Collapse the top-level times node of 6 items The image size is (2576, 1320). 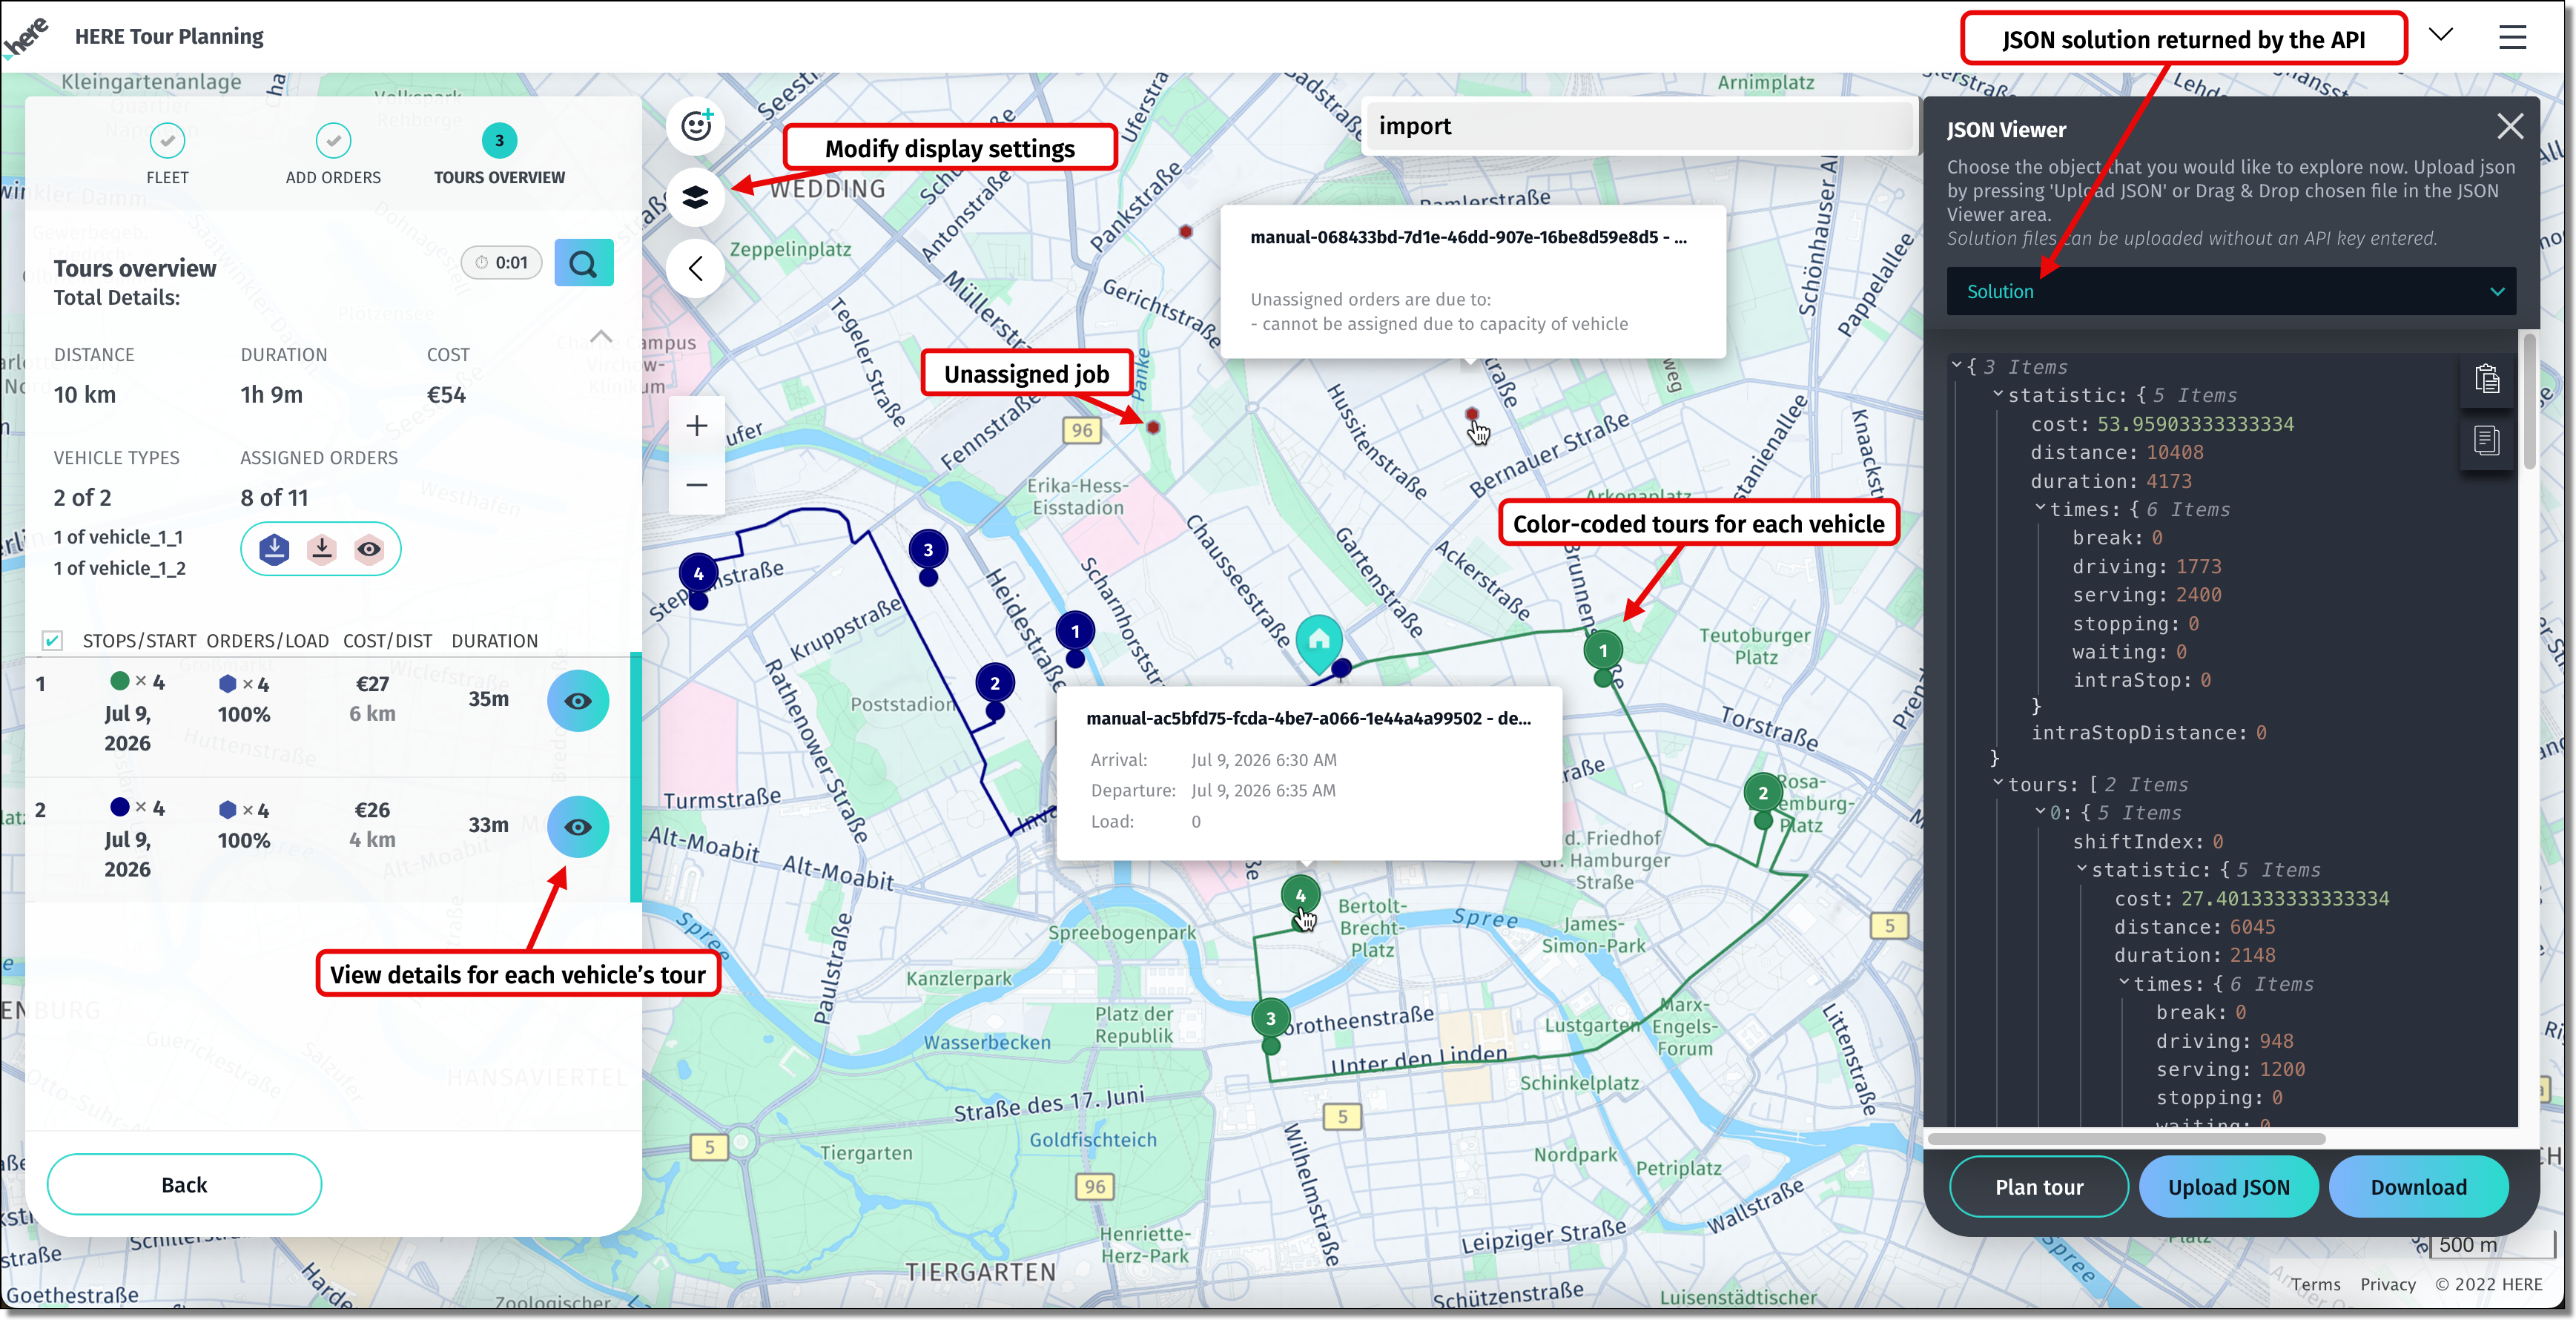[2040, 508]
